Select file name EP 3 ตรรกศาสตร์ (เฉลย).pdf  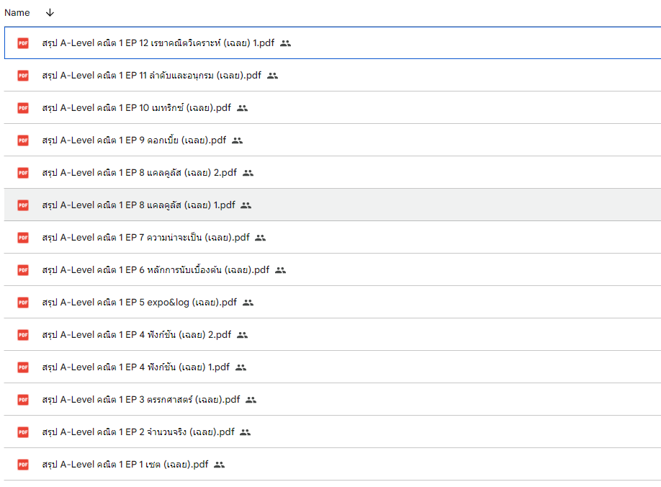141,400
